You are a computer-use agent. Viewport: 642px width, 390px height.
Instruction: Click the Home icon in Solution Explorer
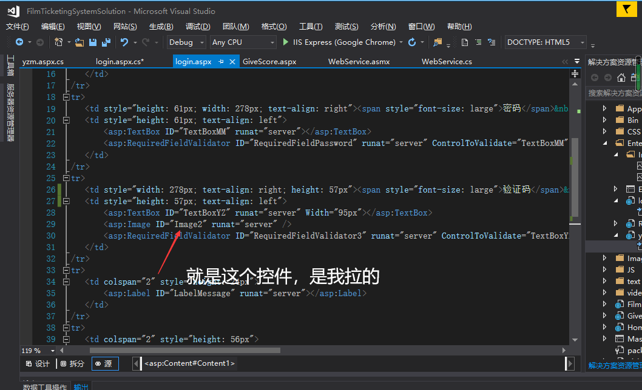point(621,78)
